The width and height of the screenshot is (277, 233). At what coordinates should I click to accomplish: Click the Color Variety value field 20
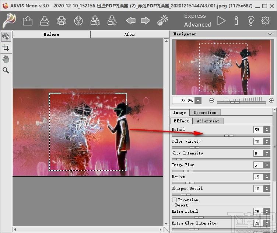click(x=259, y=142)
